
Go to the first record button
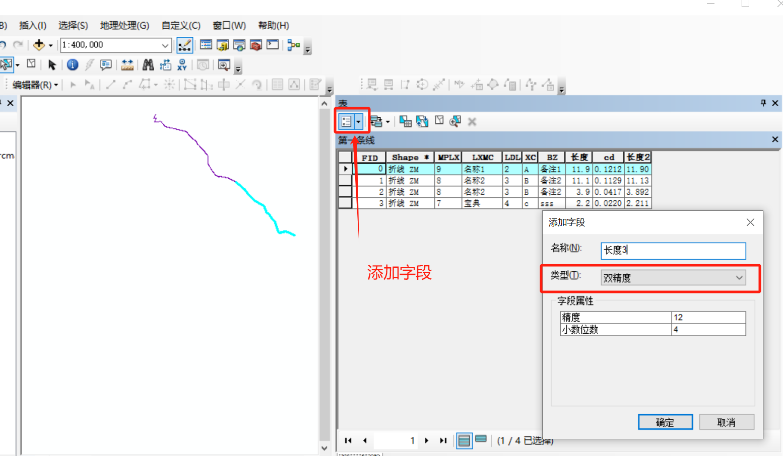point(348,440)
